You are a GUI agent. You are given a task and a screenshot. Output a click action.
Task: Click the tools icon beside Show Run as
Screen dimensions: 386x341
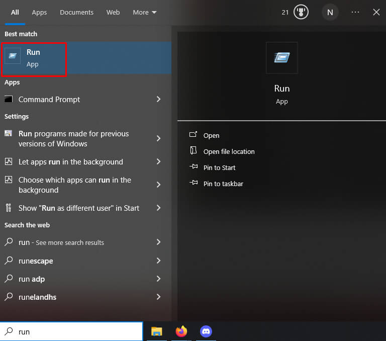[9, 208]
